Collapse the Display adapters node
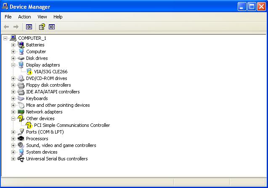268x188 pixels. (x=13, y=65)
